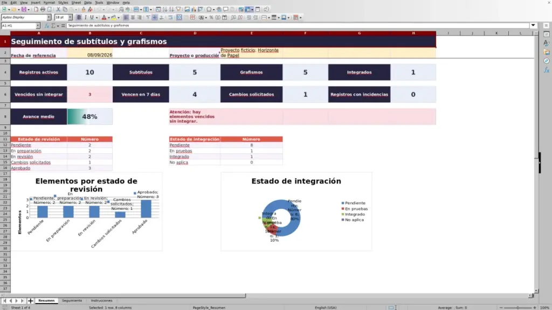Image resolution: width=552 pixels, height=310 pixels.
Task: Toggle Italic formatting
Action: [86, 18]
